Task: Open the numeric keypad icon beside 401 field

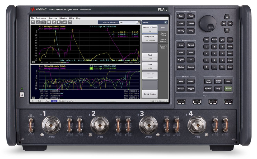Action: [x=139, y=22]
